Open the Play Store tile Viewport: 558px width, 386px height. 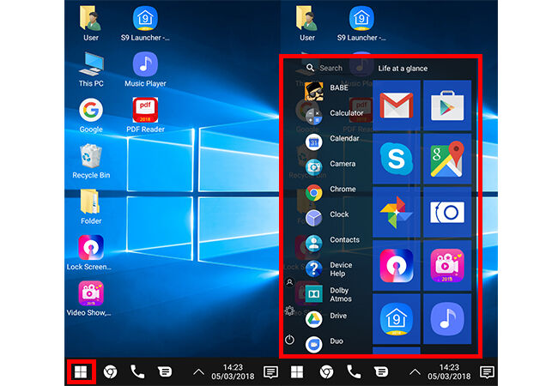[x=447, y=106]
